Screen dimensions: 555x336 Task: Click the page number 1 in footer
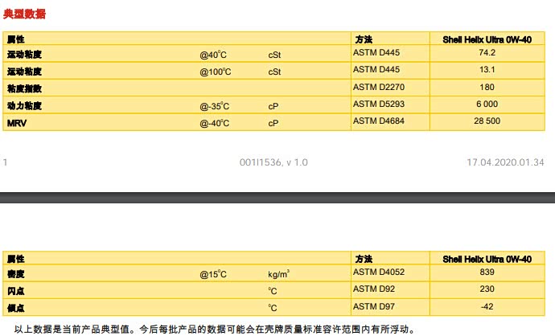tap(5, 162)
